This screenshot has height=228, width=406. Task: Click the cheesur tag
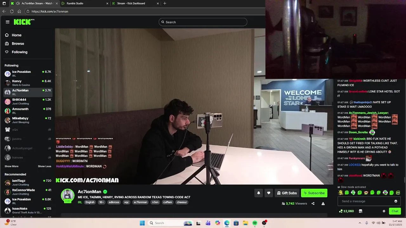click(182, 202)
